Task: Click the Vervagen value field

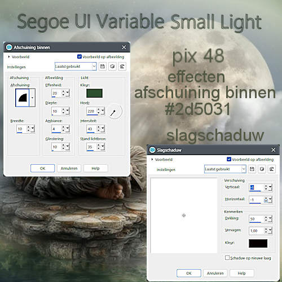Action: [x=257, y=231]
